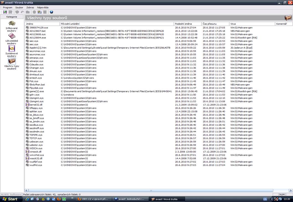Image resolution: width=293 pixels, height=202 pixels.
Task: Select Všechny typy souborů in sidebar
Action: (12, 63)
